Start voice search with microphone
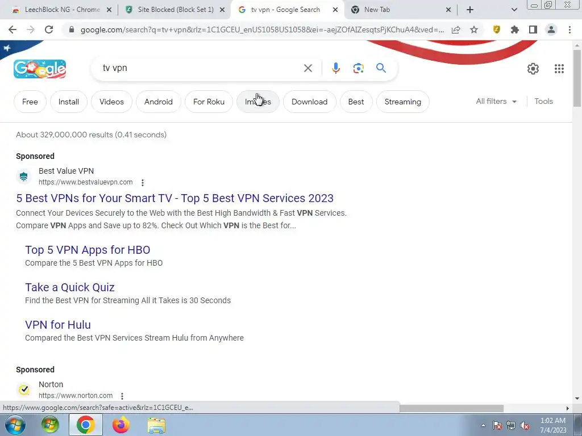Image resolution: width=582 pixels, height=436 pixels. [x=335, y=68]
